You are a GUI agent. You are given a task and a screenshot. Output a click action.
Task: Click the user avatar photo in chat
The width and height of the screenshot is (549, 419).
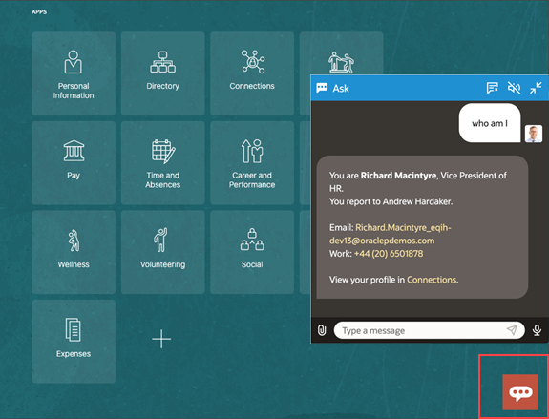(x=534, y=134)
